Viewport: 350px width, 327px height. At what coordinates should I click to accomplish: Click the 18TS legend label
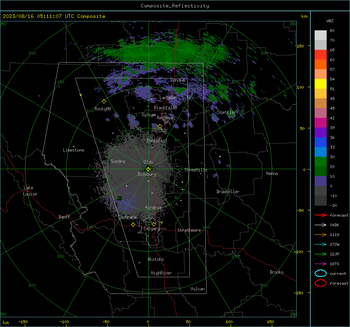point(334,264)
